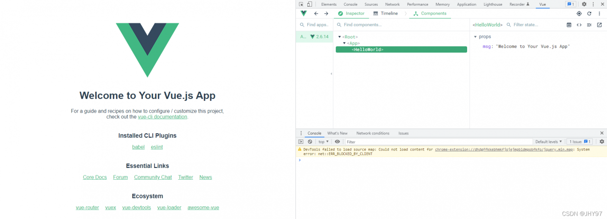Select the Console drawer tab

coord(314,133)
